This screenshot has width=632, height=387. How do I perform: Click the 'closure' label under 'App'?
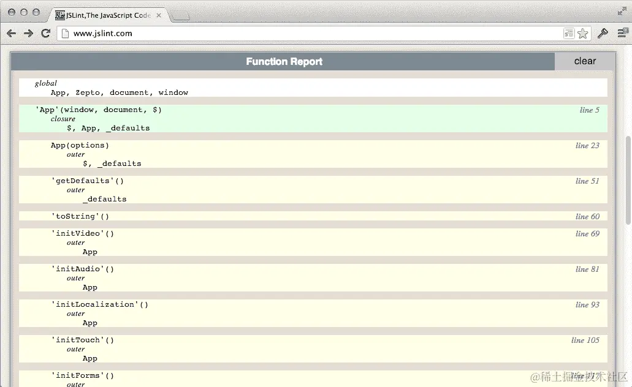63,119
